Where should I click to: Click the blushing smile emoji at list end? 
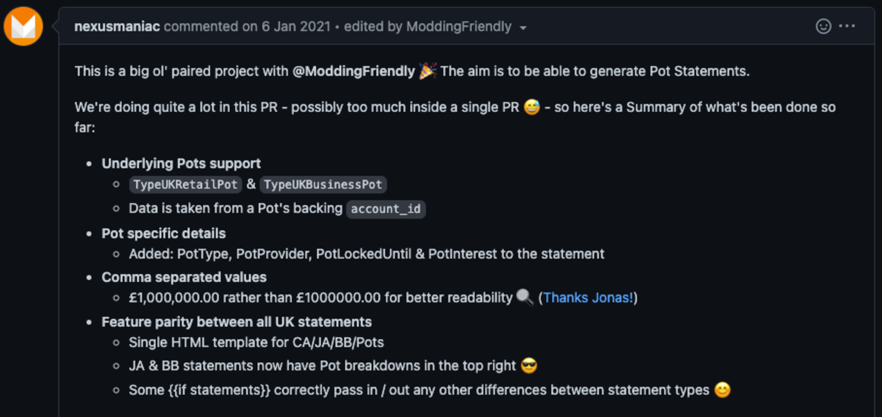[x=723, y=390]
